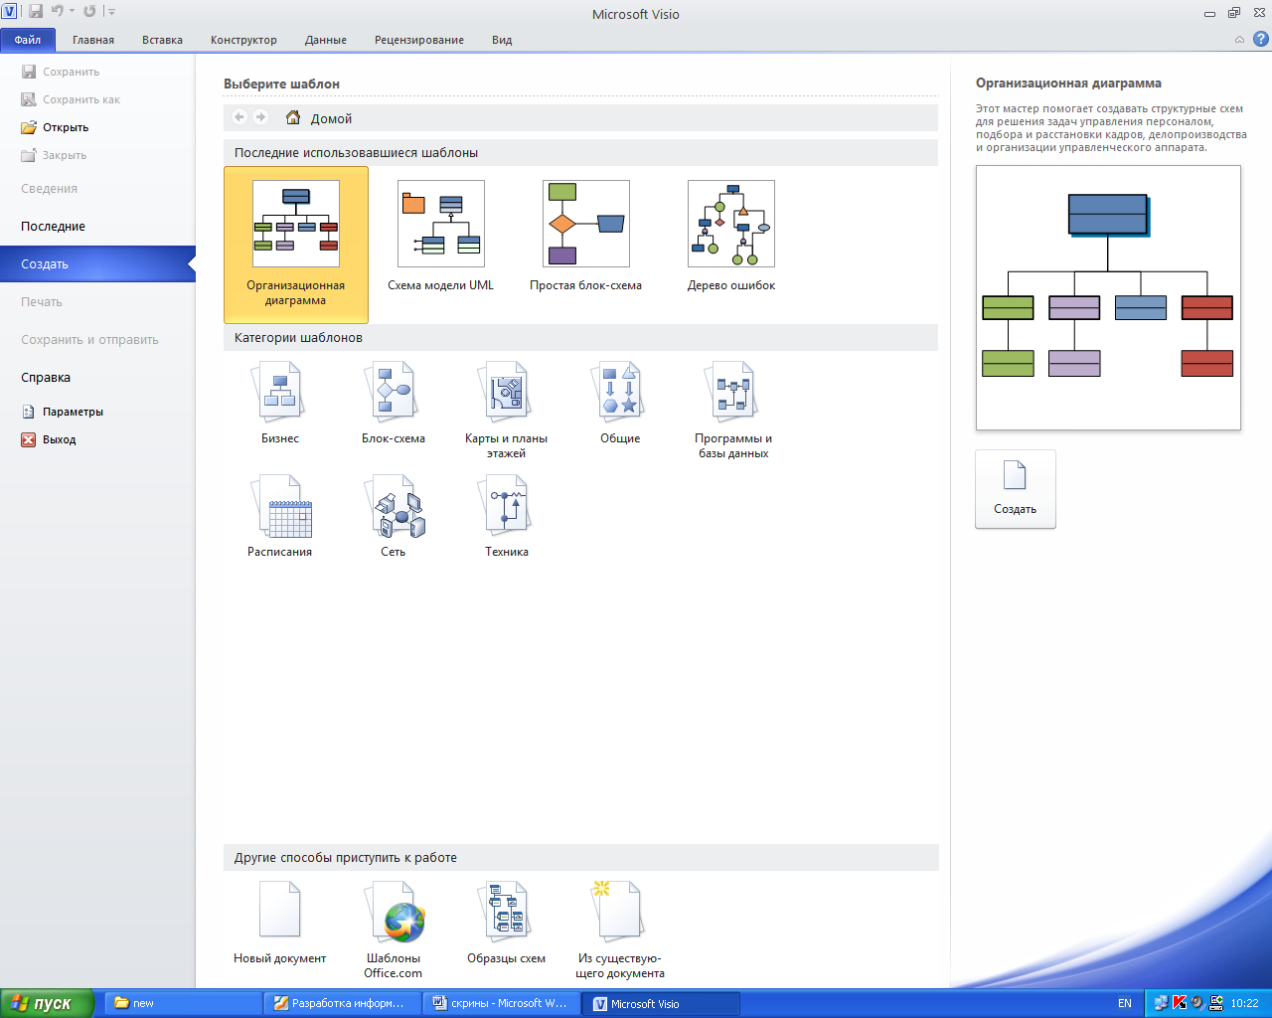
Task: Click the Redo icon in title bar
Action: [x=90, y=11]
